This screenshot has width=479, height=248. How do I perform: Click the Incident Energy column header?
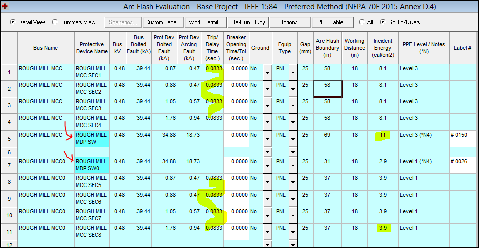(382, 48)
